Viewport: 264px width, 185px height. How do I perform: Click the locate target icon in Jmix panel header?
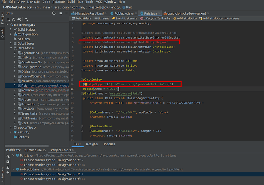click(x=54, y=13)
